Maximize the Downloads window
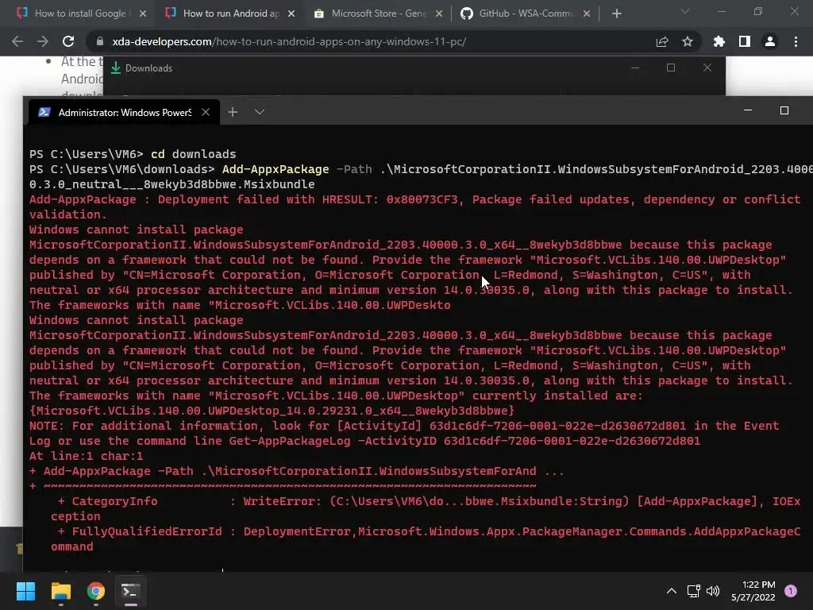 click(x=671, y=68)
